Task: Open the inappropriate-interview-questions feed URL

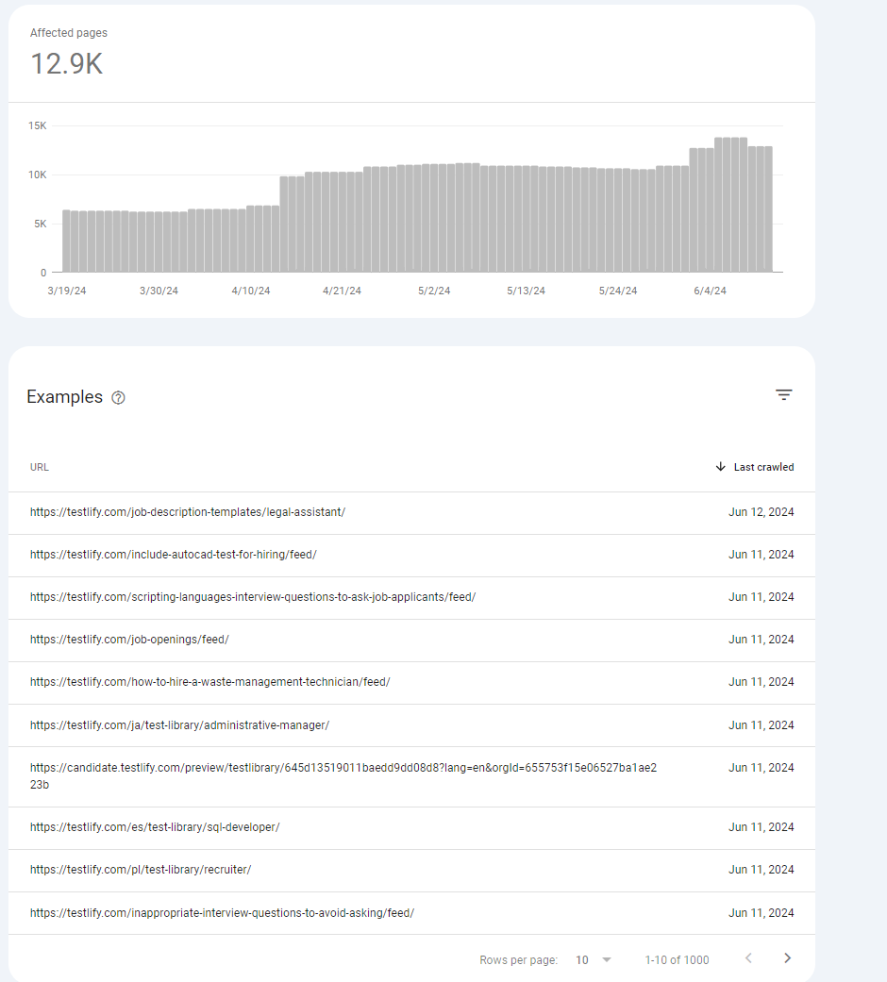Action: tap(222, 913)
